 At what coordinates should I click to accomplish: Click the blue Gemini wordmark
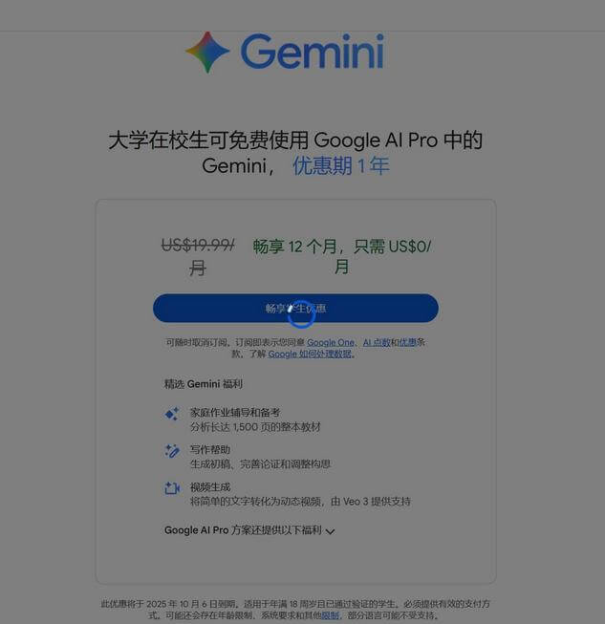click(x=313, y=52)
